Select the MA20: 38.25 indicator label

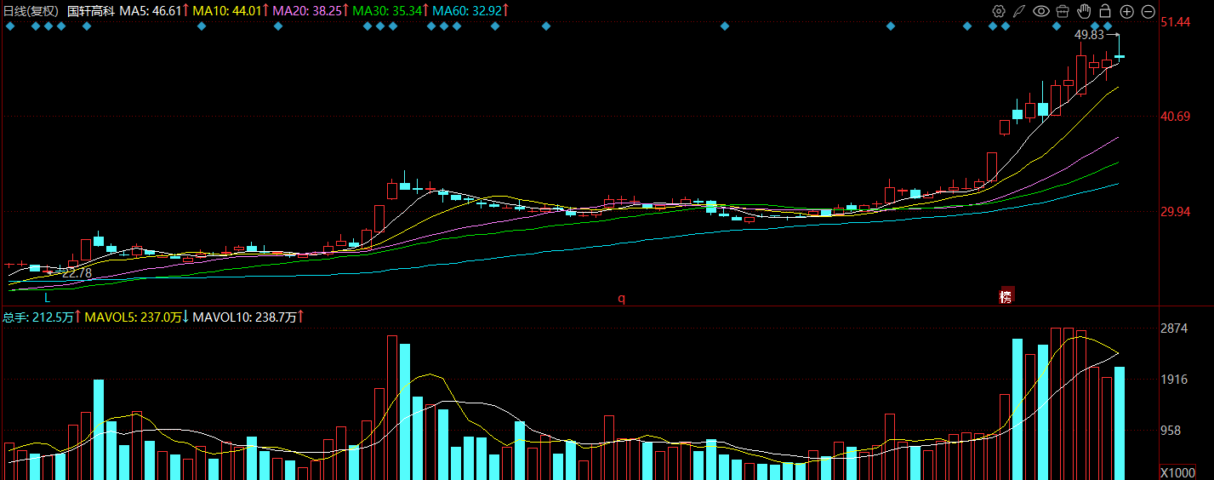pos(307,11)
